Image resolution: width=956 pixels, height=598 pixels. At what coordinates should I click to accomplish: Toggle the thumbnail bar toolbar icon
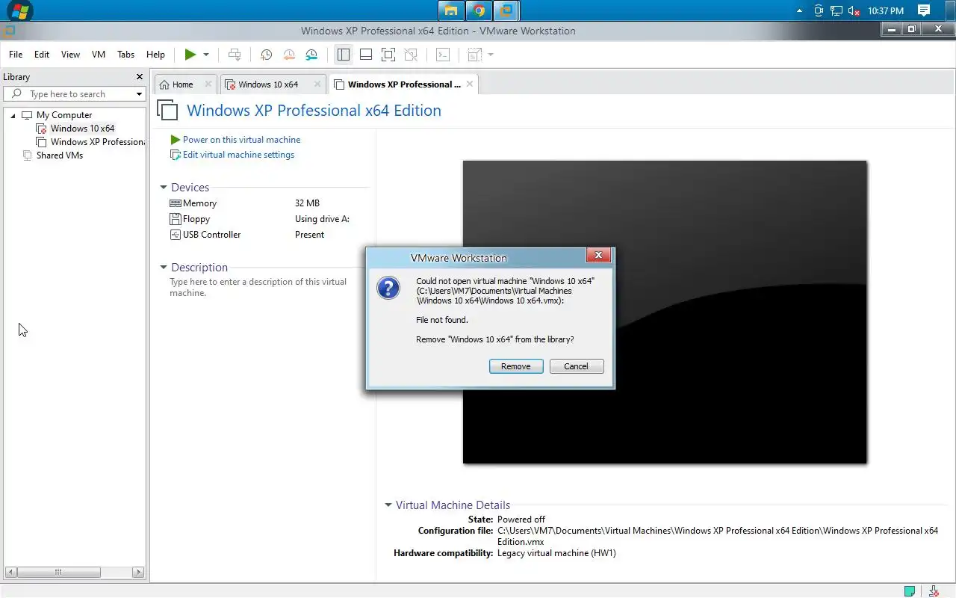365,55
